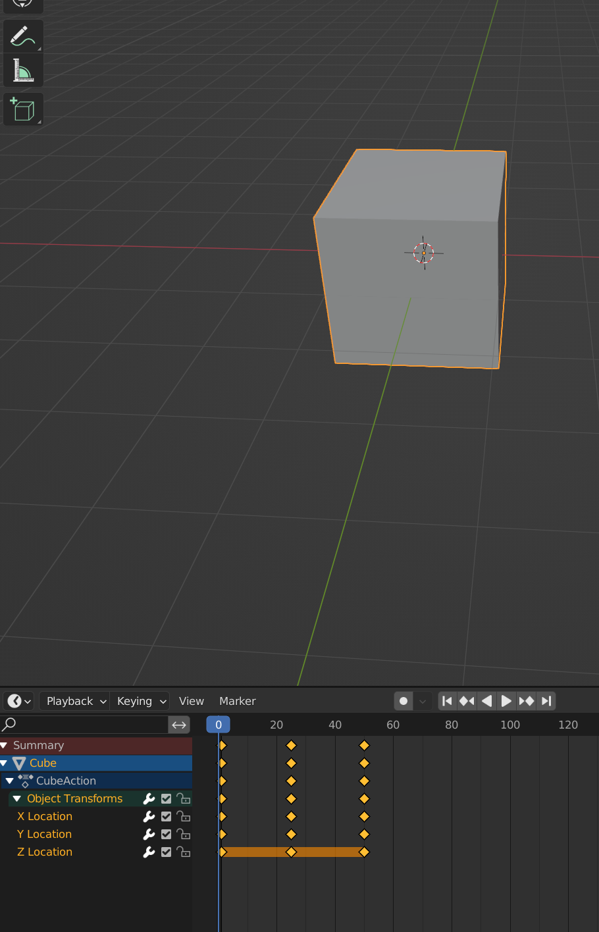
Task: Open the Playback popover
Action: click(x=76, y=701)
